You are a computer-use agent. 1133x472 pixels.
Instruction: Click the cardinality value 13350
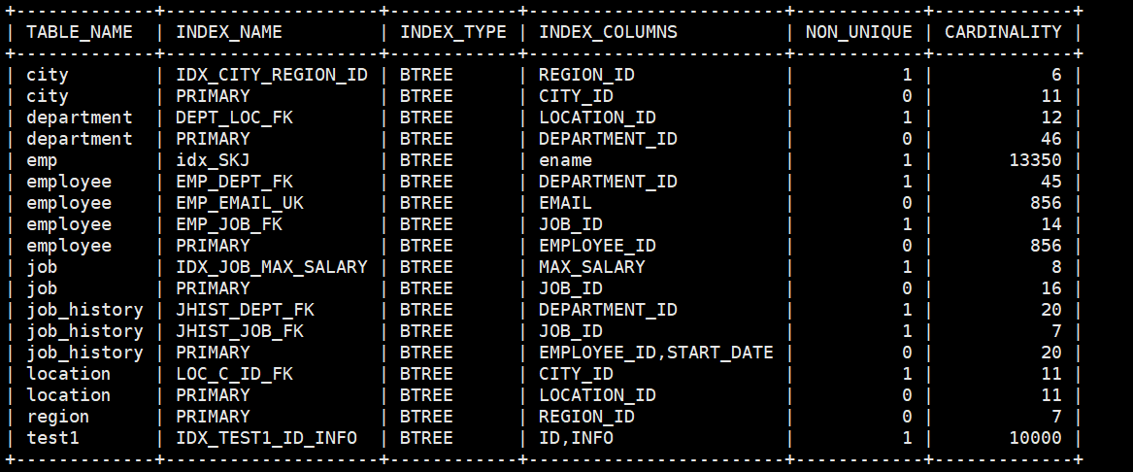[x=1036, y=160]
